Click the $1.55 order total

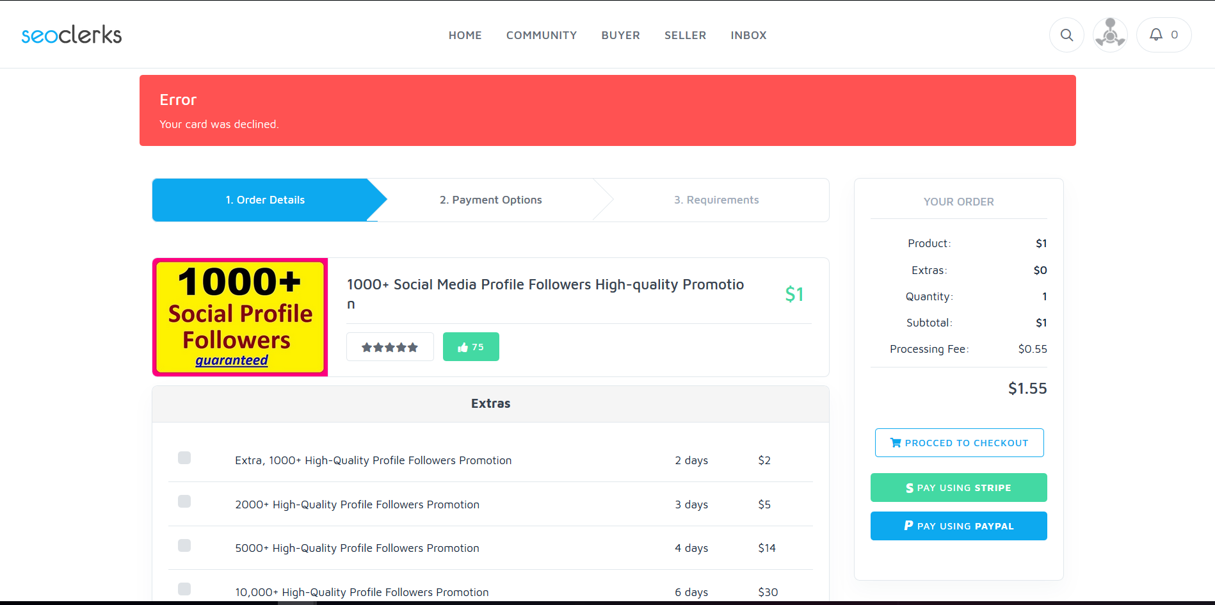coord(1027,389)
